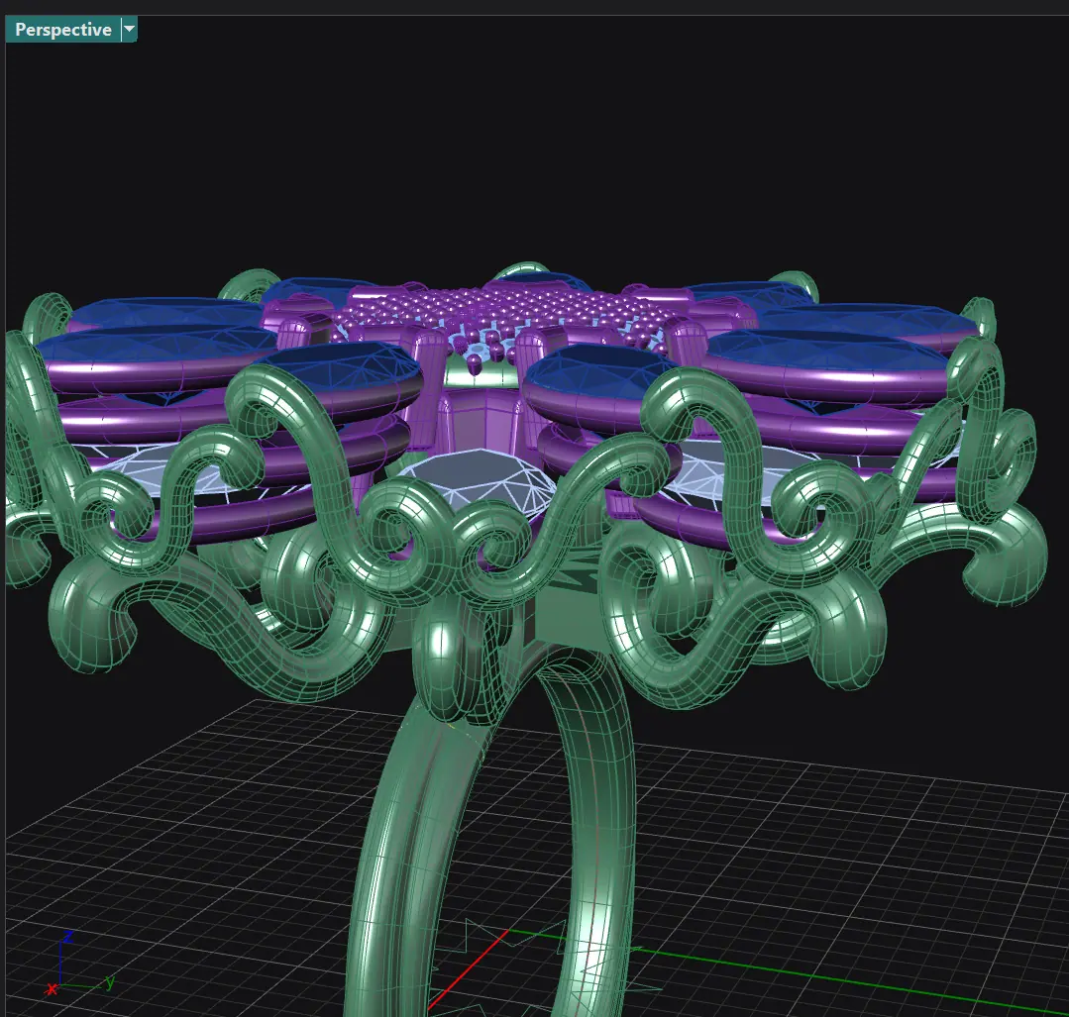Open the Perspective viewport dropdown arrow

129,30
